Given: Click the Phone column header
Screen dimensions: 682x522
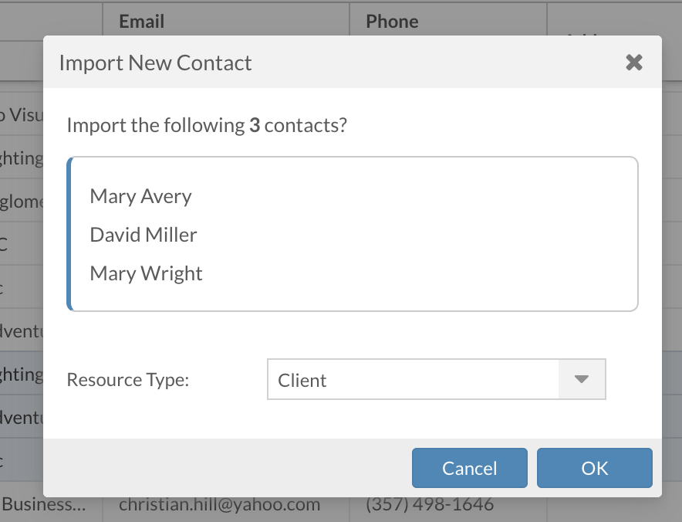Looking at the screenshot, I should click(x=392, y=22).
